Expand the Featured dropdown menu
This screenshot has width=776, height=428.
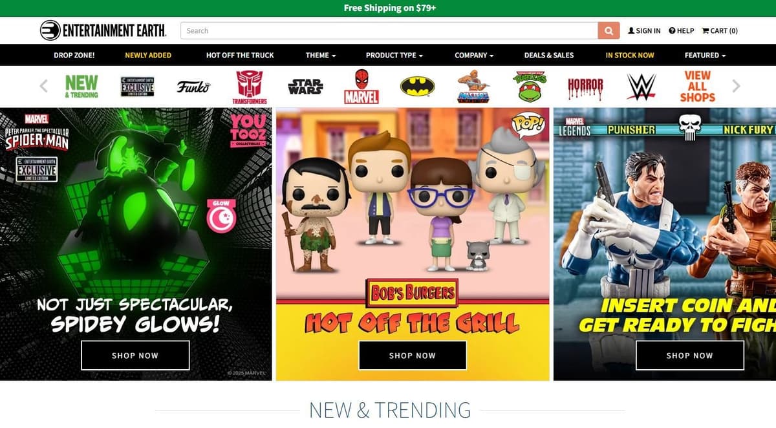point(705,55)
